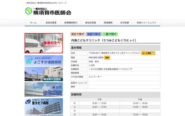Screen dimensions: 185x116
Task: Click the 横須賀市医師会 logo
Action: coord(48,11)
